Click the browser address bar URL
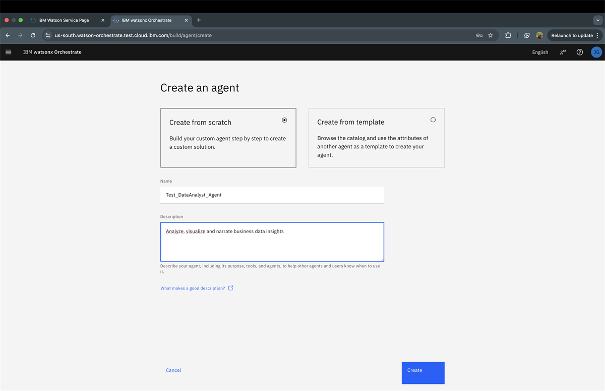This screenshot has width=605, height=391. pyautogui.click(x=133, y=35)
